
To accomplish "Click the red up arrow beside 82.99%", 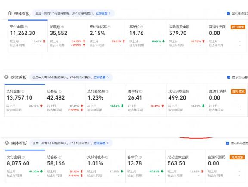I will [x=203, y=41].
